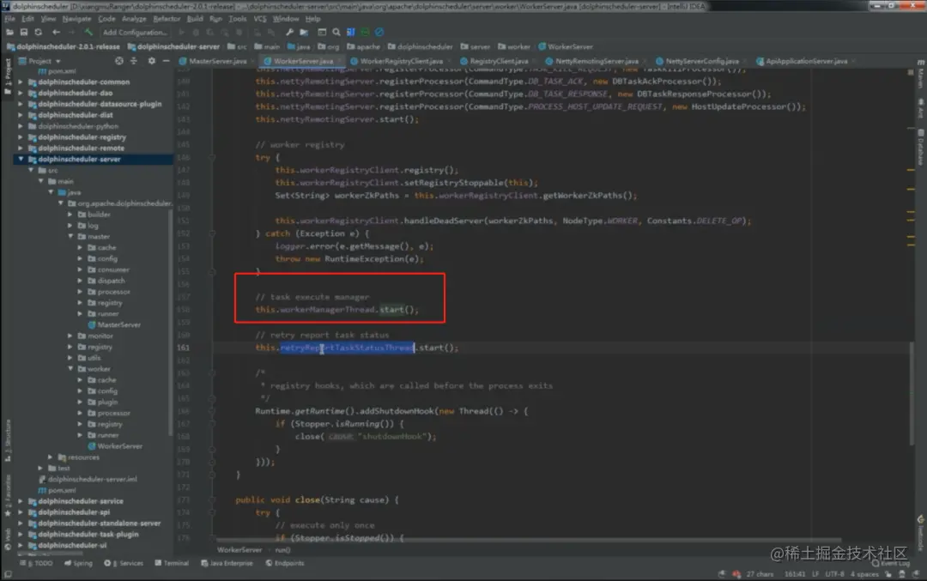Open the Services tool window
This screenshot has width=927, height=581.
tap(124, 563)
